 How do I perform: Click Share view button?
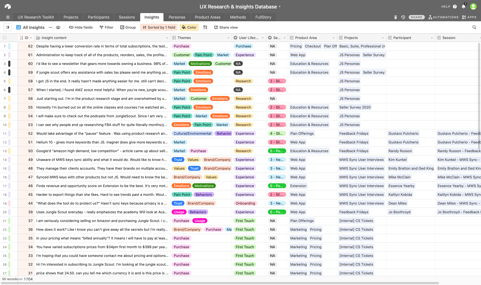[x=226, y=27]
